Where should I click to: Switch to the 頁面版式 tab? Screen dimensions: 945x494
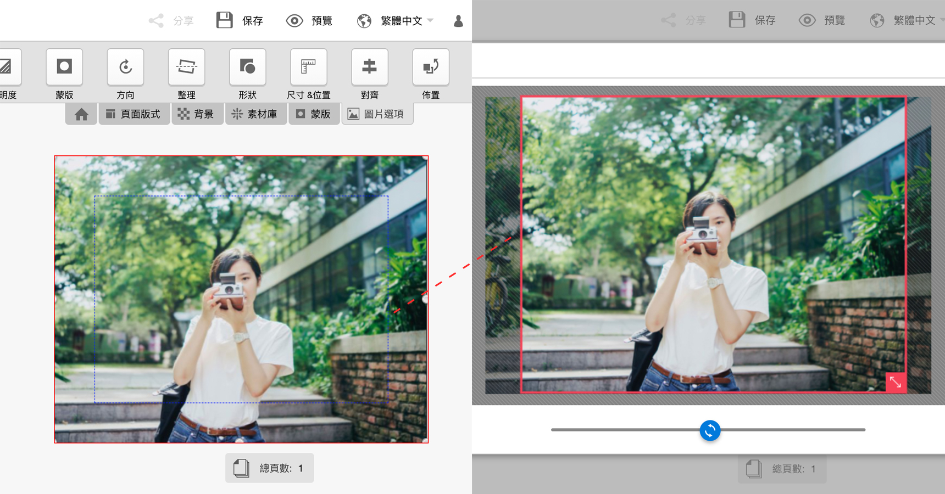point(134,114)
